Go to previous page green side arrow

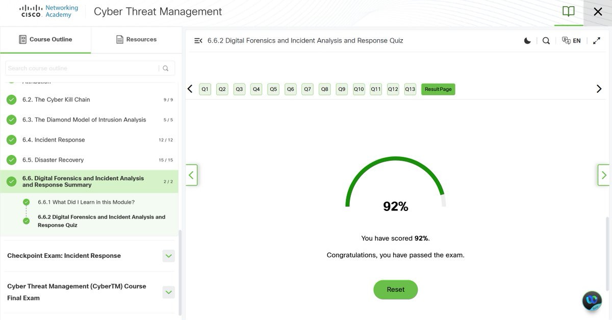[x=191, y=175]
